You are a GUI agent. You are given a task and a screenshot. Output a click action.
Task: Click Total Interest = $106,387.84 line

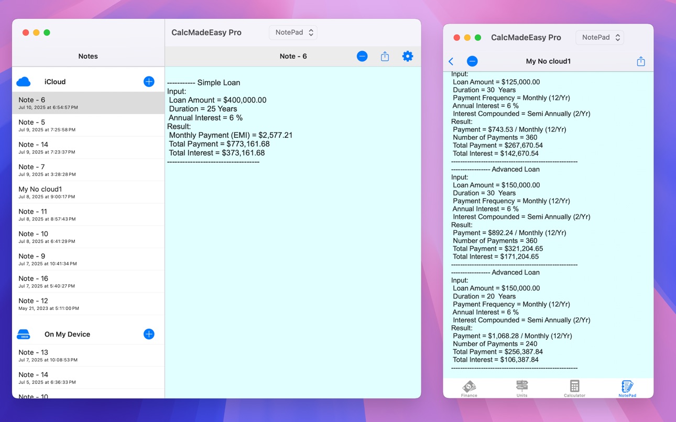(496, 360)
